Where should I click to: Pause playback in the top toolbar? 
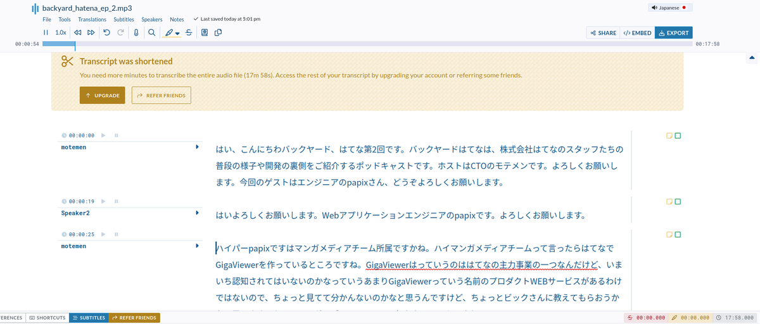tap(46, 32)
